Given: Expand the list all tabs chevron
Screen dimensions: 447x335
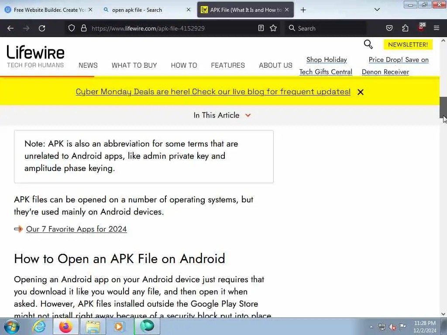Looking at the screenshot, I should pyautogui.click(x=377, y=10).
